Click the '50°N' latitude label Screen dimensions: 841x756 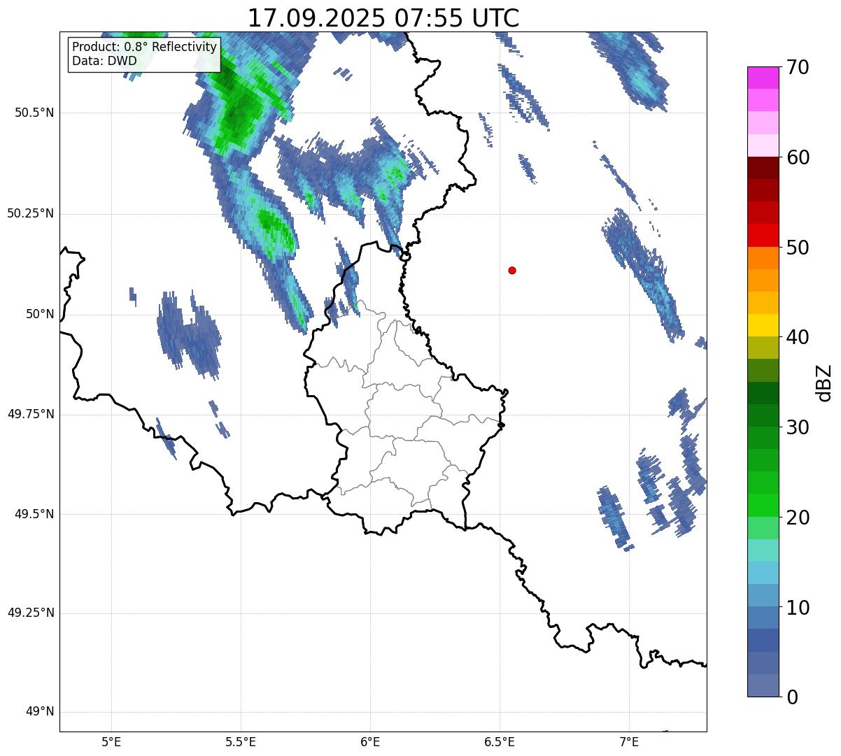[x=40, y=314]
